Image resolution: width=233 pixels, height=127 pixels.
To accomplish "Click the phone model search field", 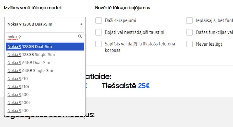I will click(41, 37).
